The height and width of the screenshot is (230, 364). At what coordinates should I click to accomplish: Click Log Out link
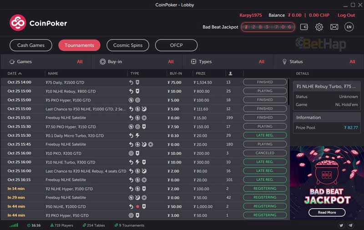[x=346, y=15]
